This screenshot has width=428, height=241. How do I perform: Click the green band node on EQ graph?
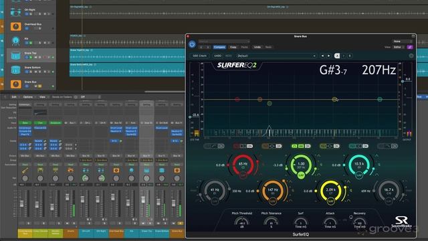pyautogui.click(x=270, y=103)
